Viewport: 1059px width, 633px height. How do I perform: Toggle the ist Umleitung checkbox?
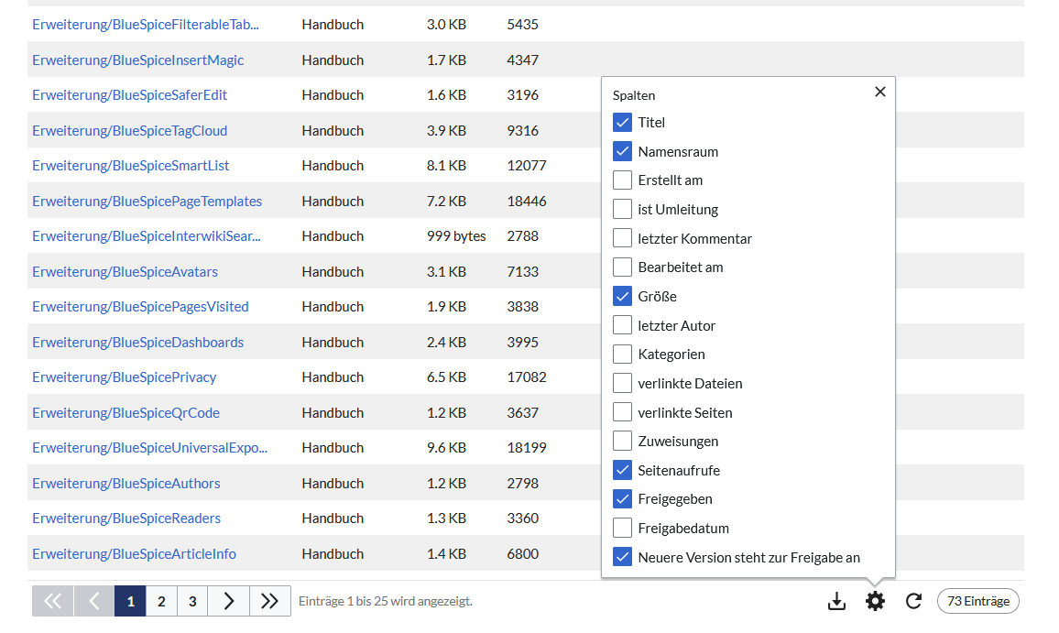pos(623,210)
